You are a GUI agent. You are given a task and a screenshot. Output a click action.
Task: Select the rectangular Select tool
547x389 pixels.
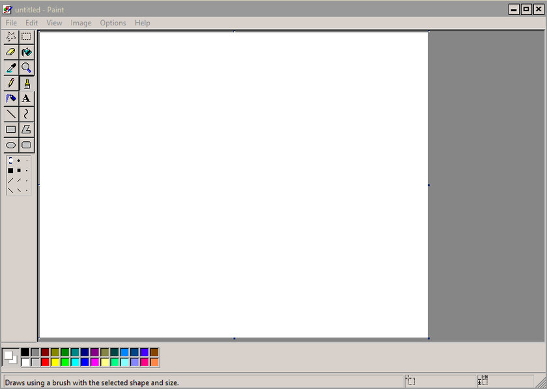pyautogui.click(x=27, y=36)
